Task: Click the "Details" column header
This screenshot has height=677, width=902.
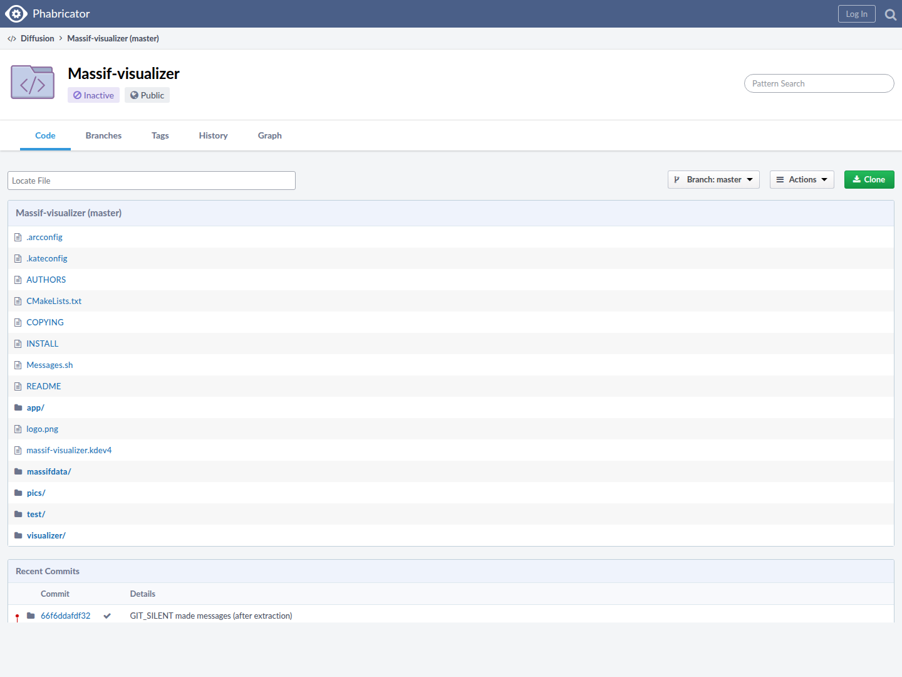Action: coord(143,594)
